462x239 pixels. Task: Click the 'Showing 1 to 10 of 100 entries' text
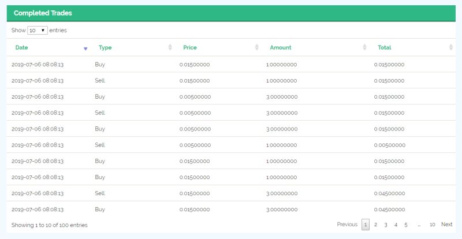point(50,225)
